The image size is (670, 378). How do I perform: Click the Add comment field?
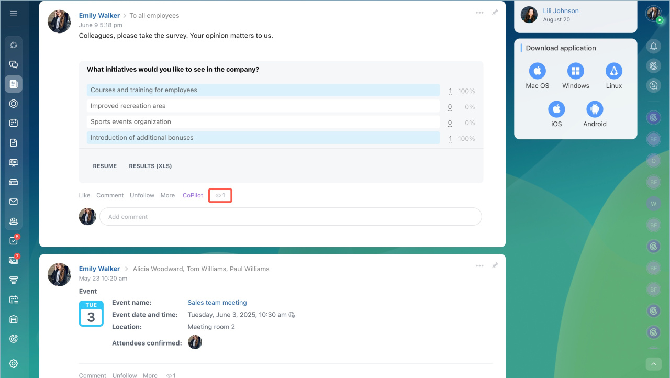(291, 217)
